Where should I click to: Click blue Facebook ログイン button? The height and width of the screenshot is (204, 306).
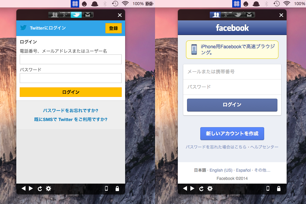(232, 105)
